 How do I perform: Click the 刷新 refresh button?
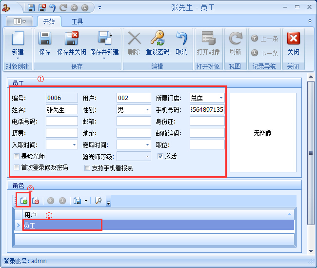(236, 43)
